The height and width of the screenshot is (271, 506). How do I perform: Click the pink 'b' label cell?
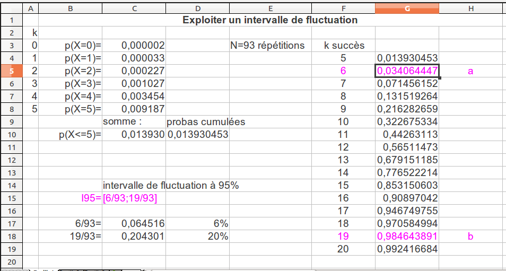click(x=470, y=236)
